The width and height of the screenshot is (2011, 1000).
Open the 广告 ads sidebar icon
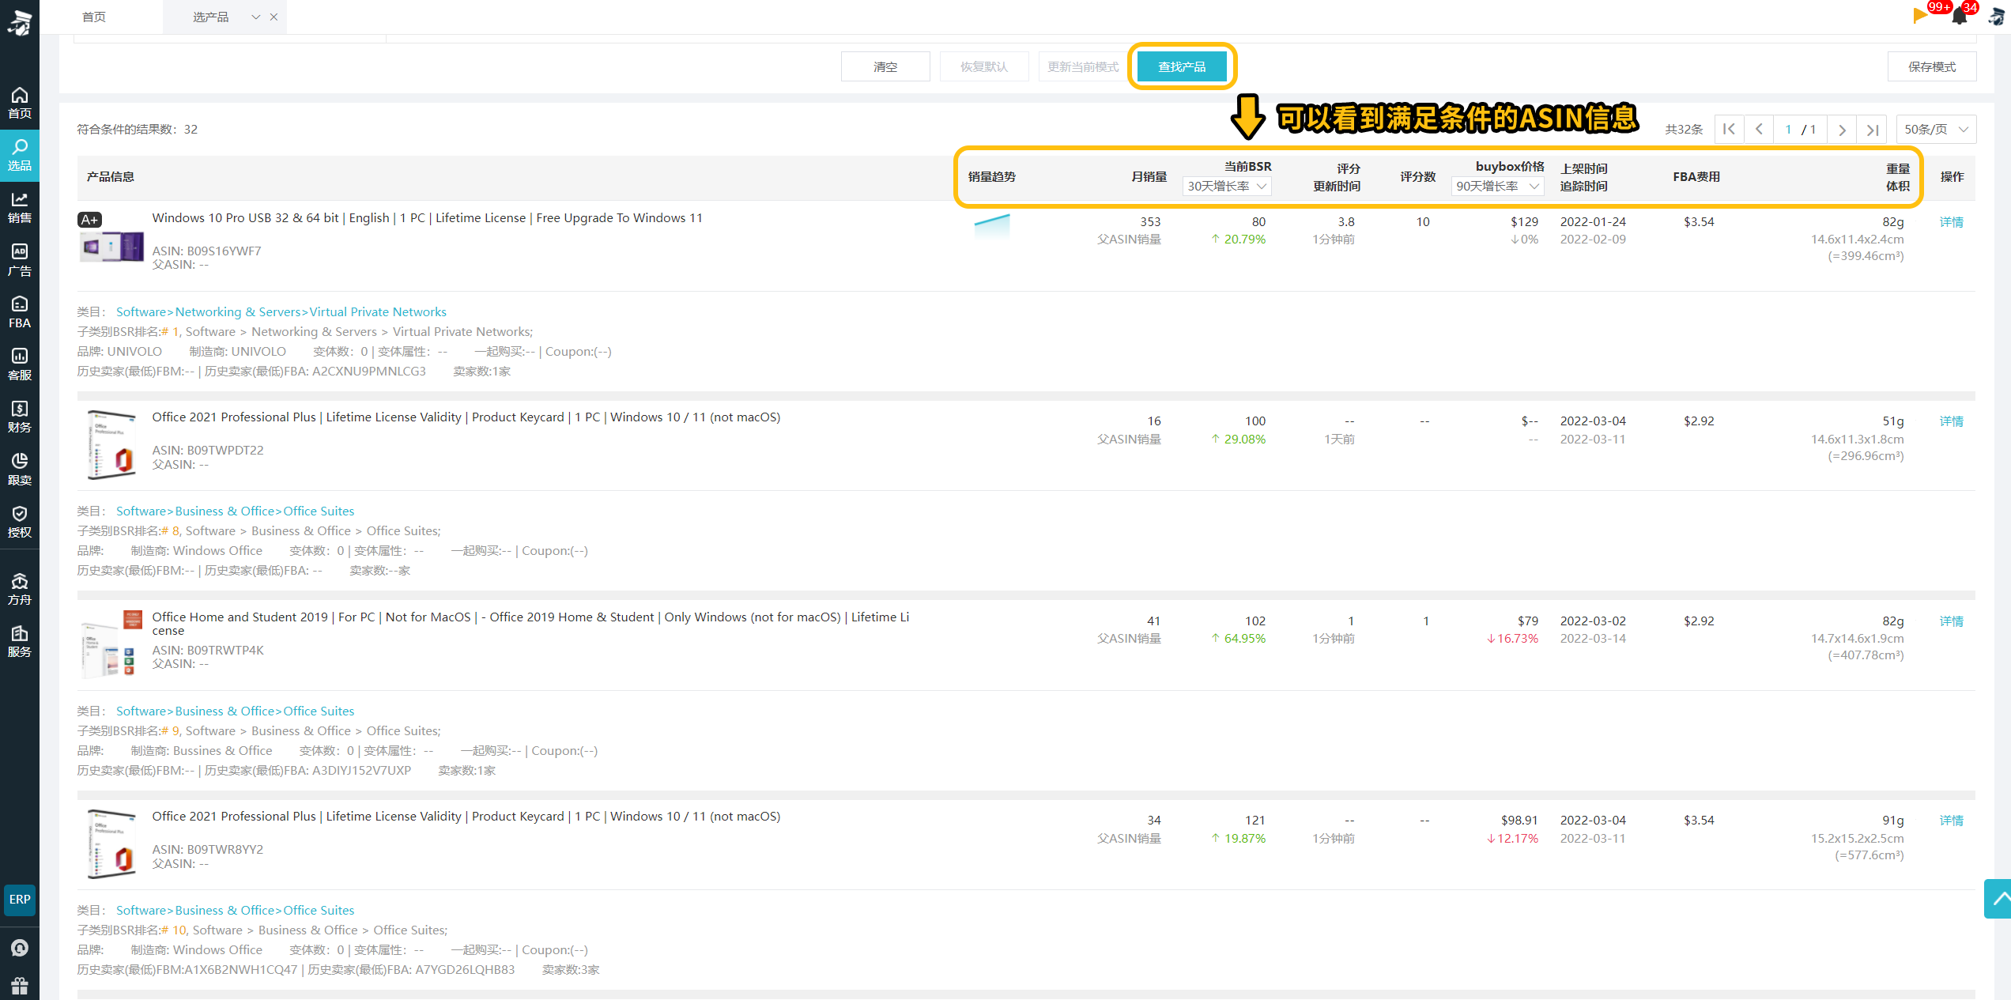(x=19, y=260)
